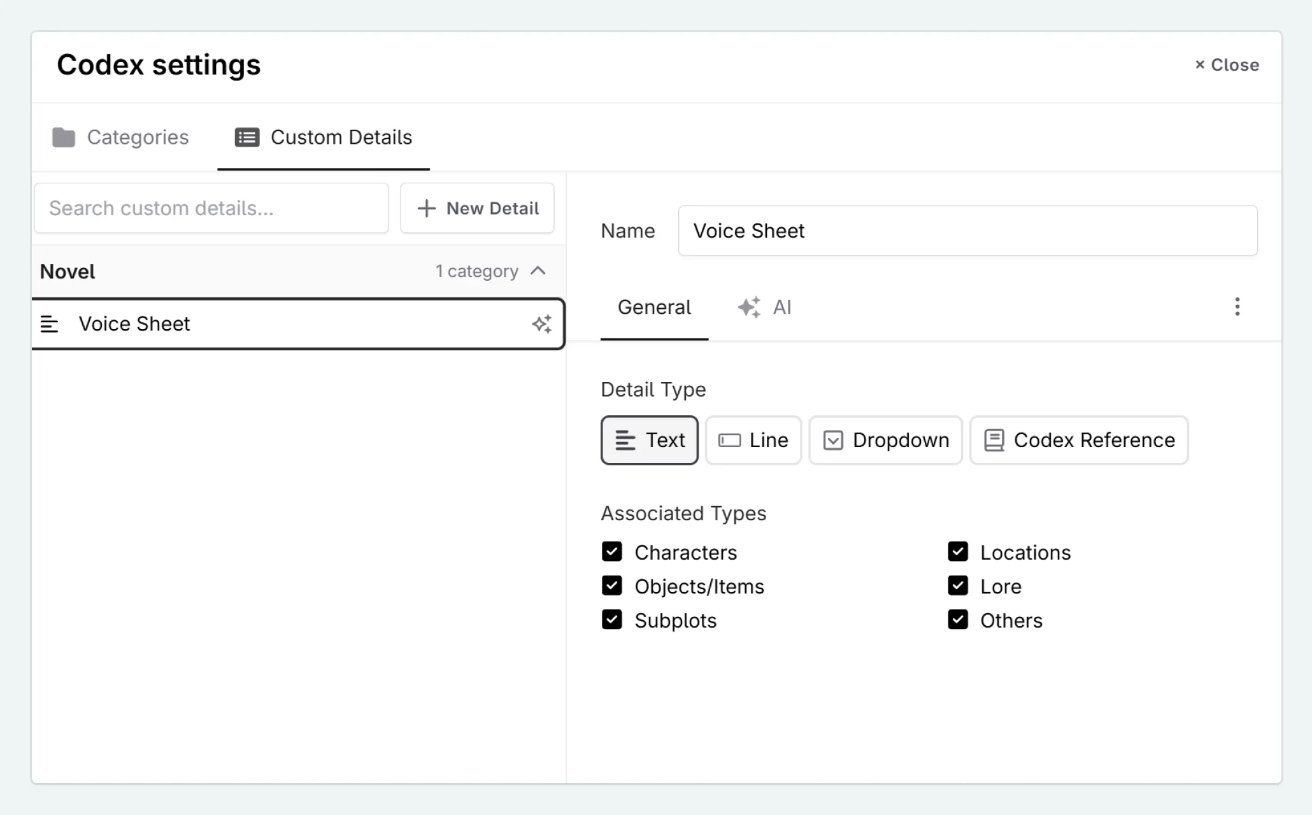This screenshot has width=1312, height=815.
Task: Click the New Detail button
Action: [x=476, y=208]
